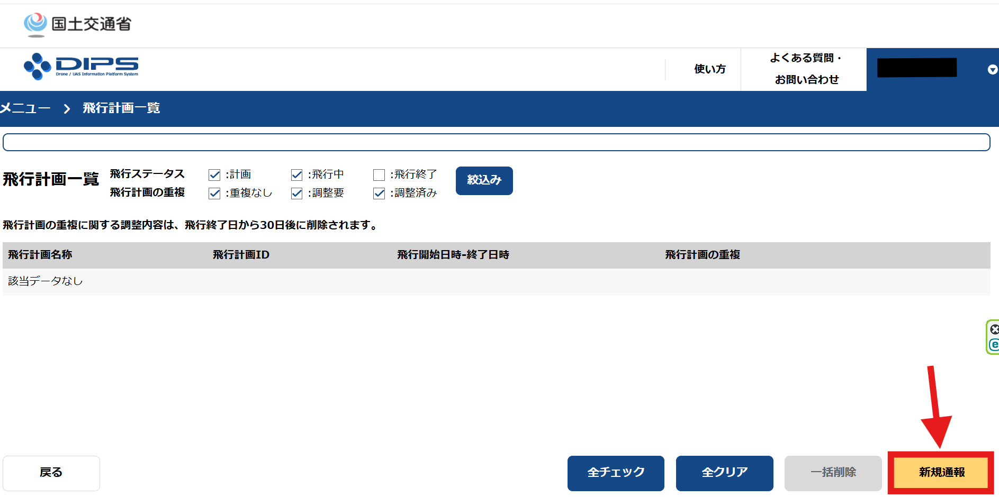Click the 戻る back button
Viewport: 999px width, 497px height.
[x=51, y=473]
